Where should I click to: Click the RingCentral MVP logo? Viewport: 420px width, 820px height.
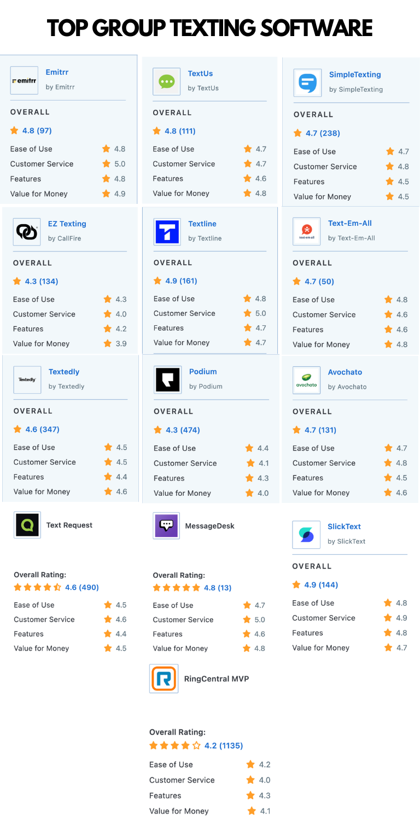(164, 679)
